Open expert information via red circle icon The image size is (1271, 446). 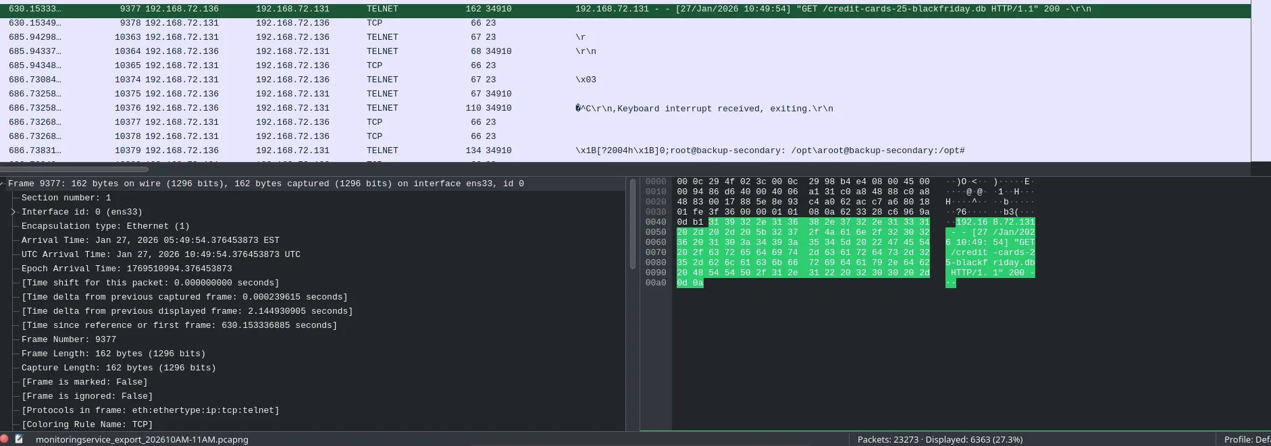click(5, 439)
